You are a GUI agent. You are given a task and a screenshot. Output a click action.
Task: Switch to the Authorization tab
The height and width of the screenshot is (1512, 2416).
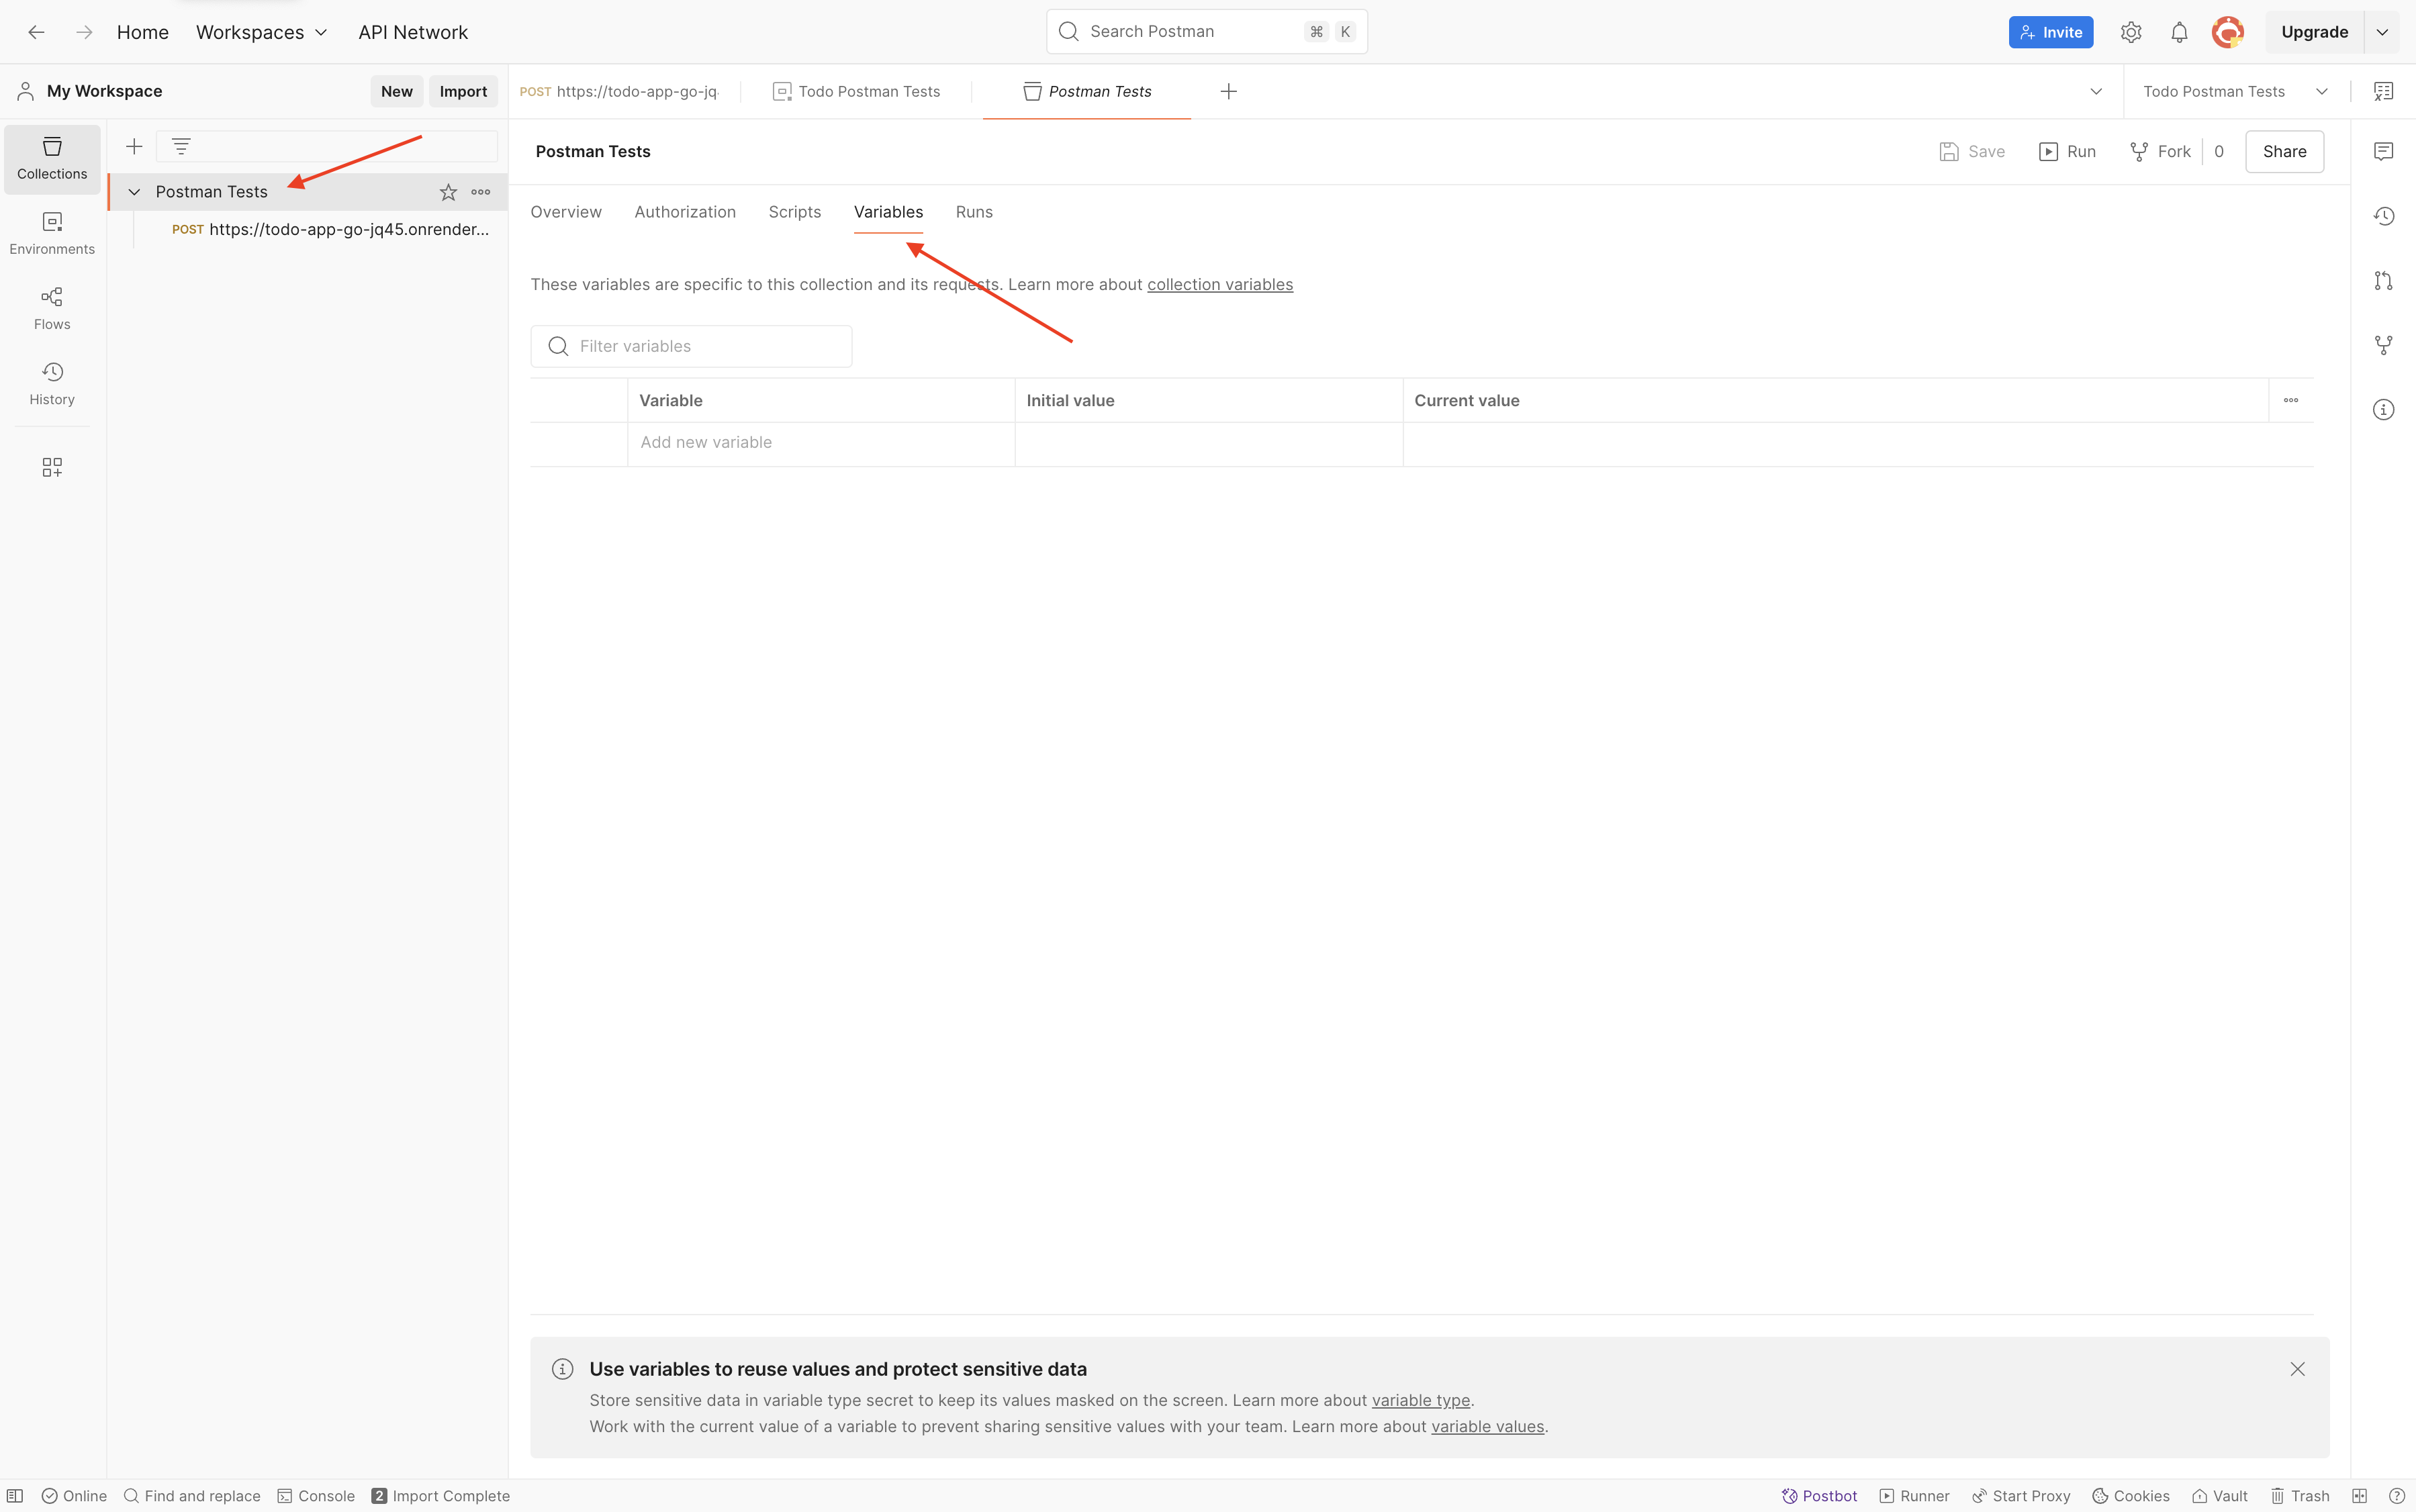click(x=685, y=212)
